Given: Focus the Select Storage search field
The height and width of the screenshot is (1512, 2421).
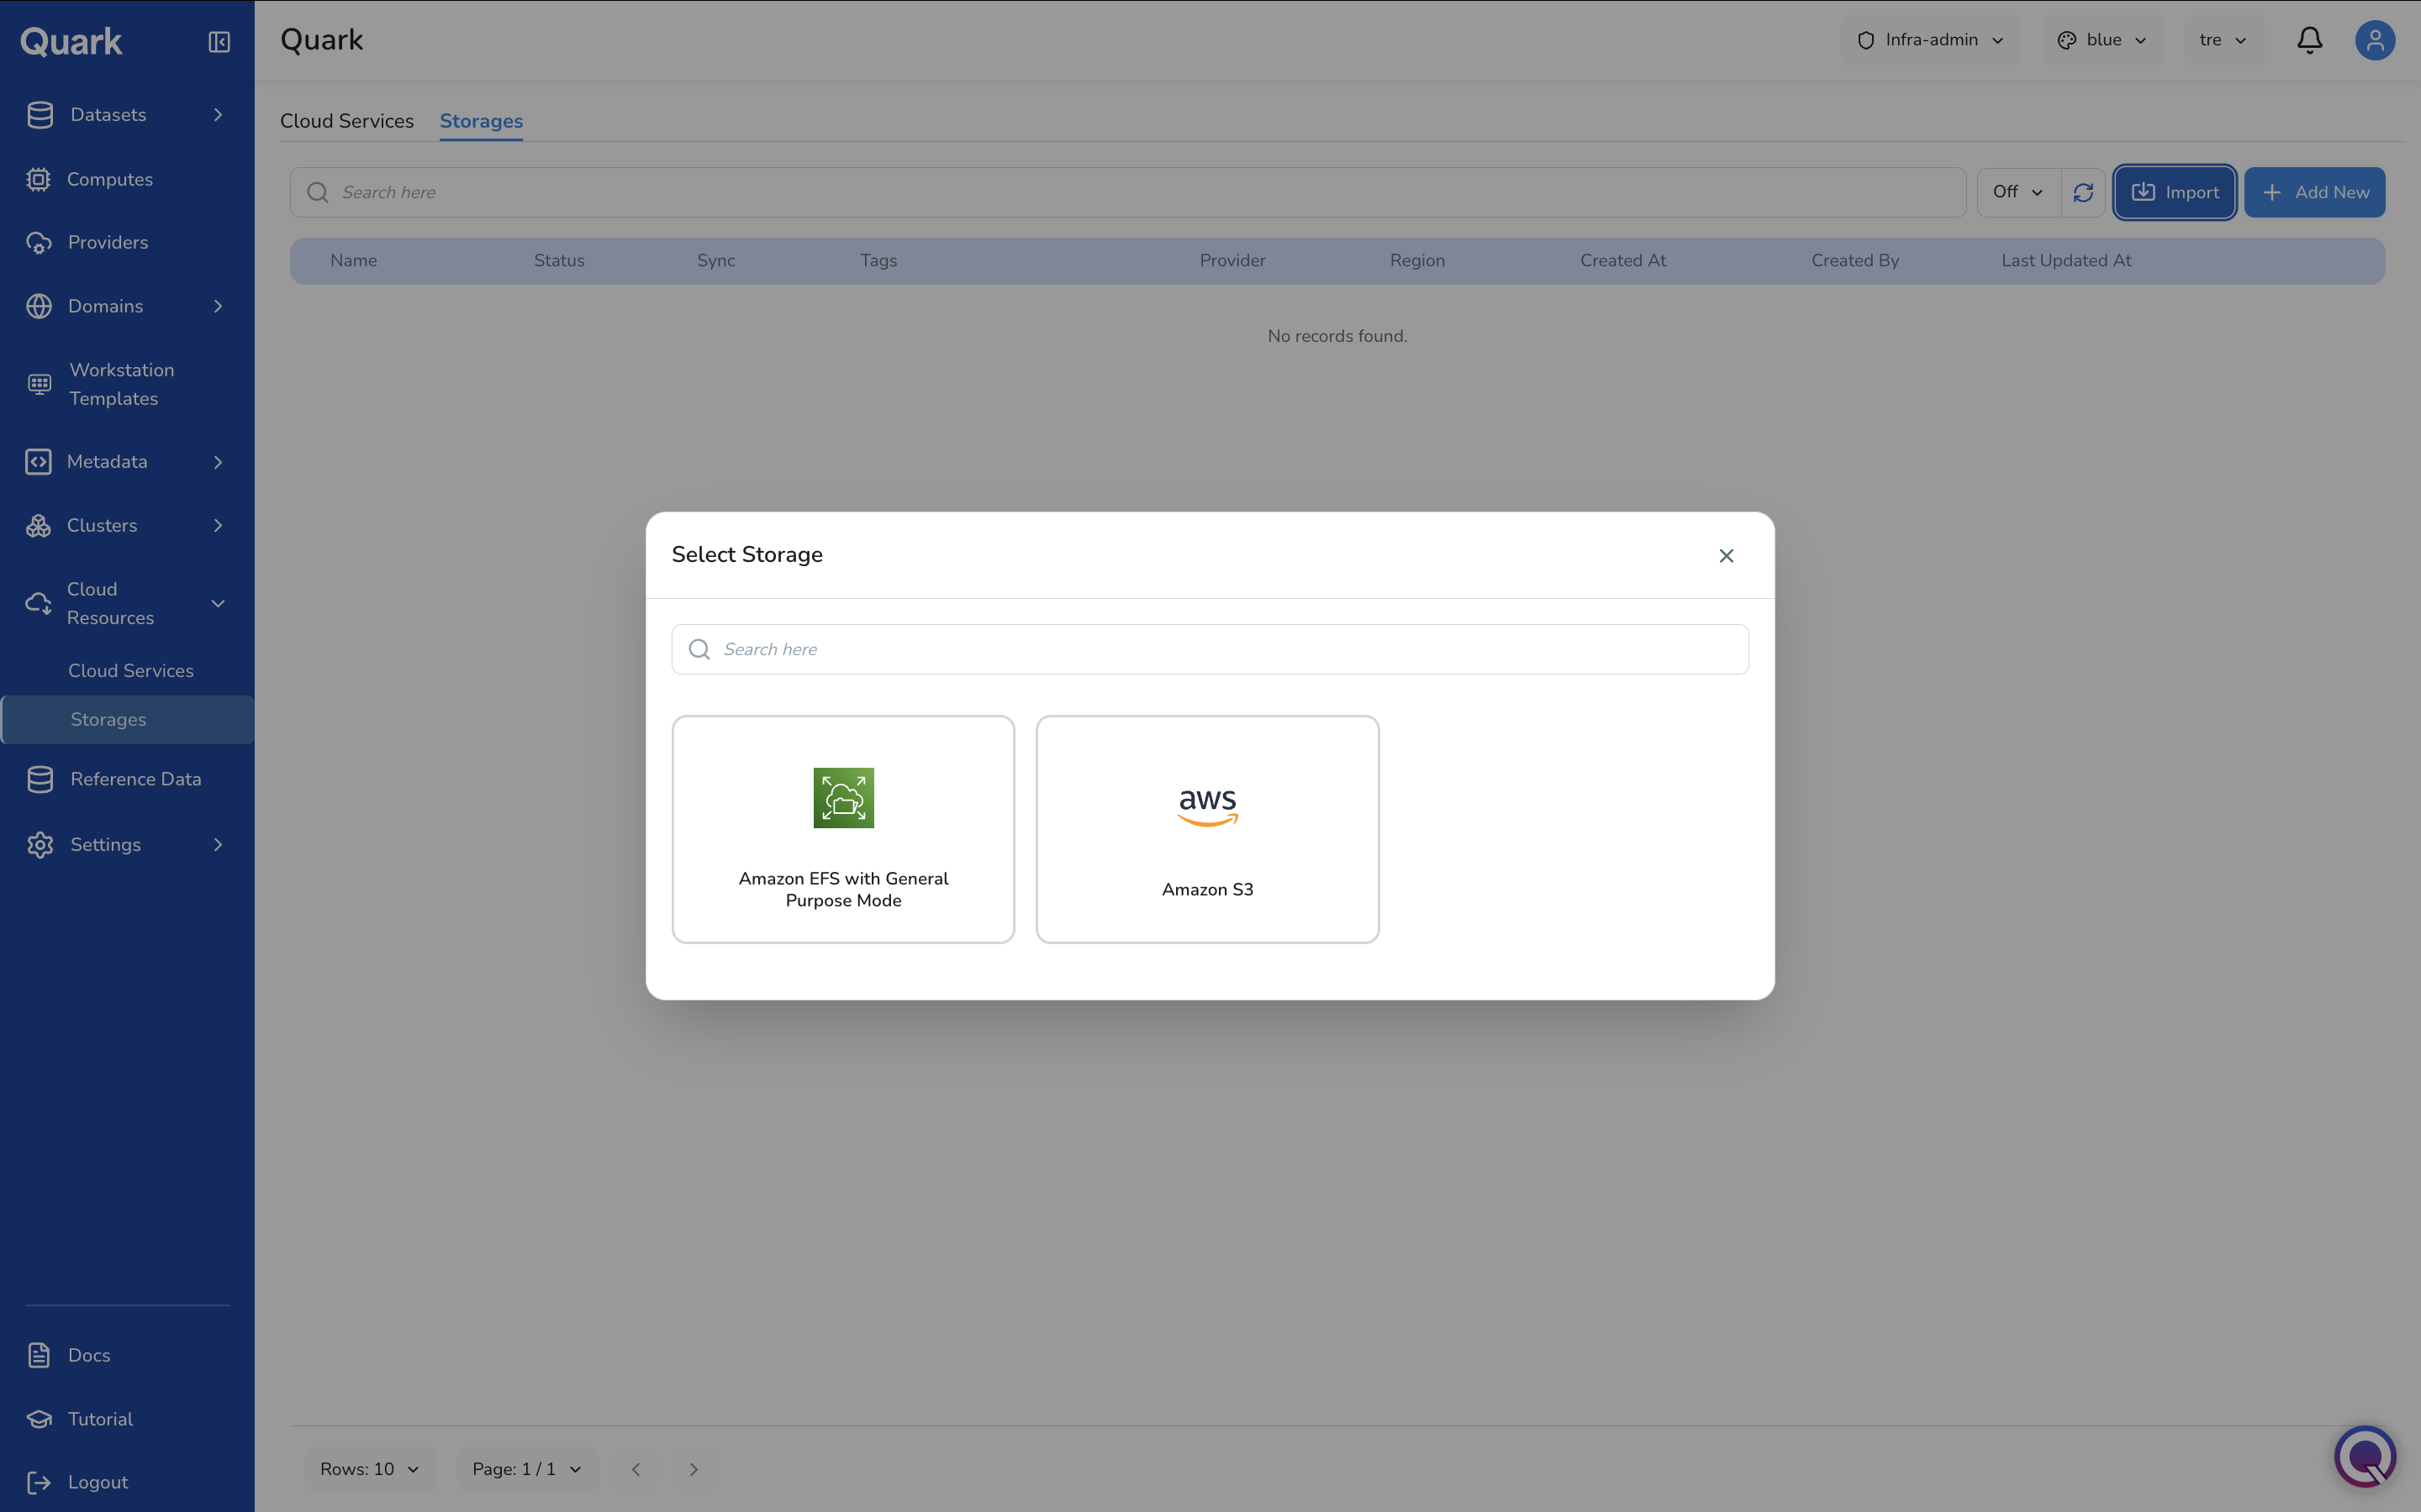Looking at the screenshot, I should click(x=1210, y=649).
